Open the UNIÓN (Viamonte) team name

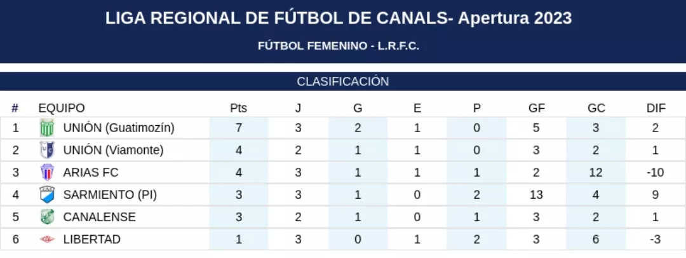113,151
